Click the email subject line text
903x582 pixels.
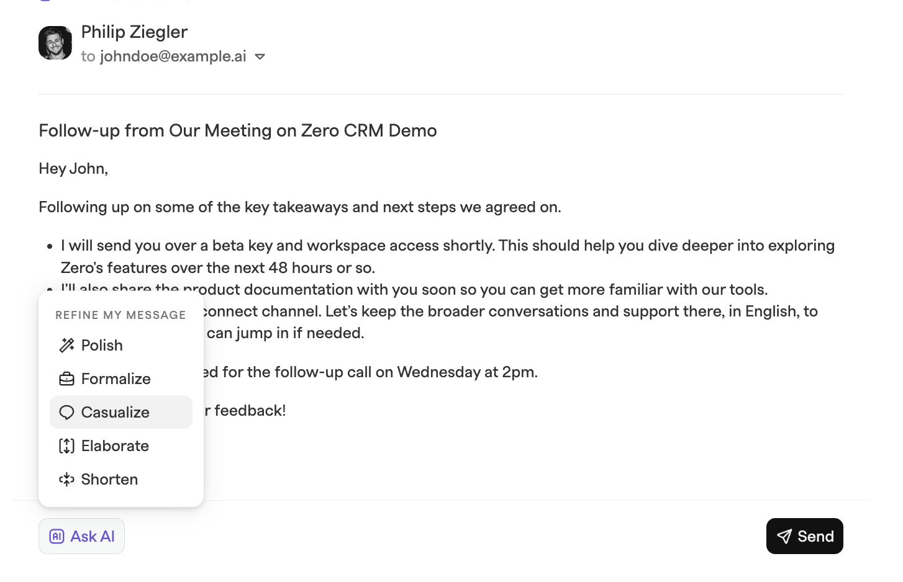[238, 131]
